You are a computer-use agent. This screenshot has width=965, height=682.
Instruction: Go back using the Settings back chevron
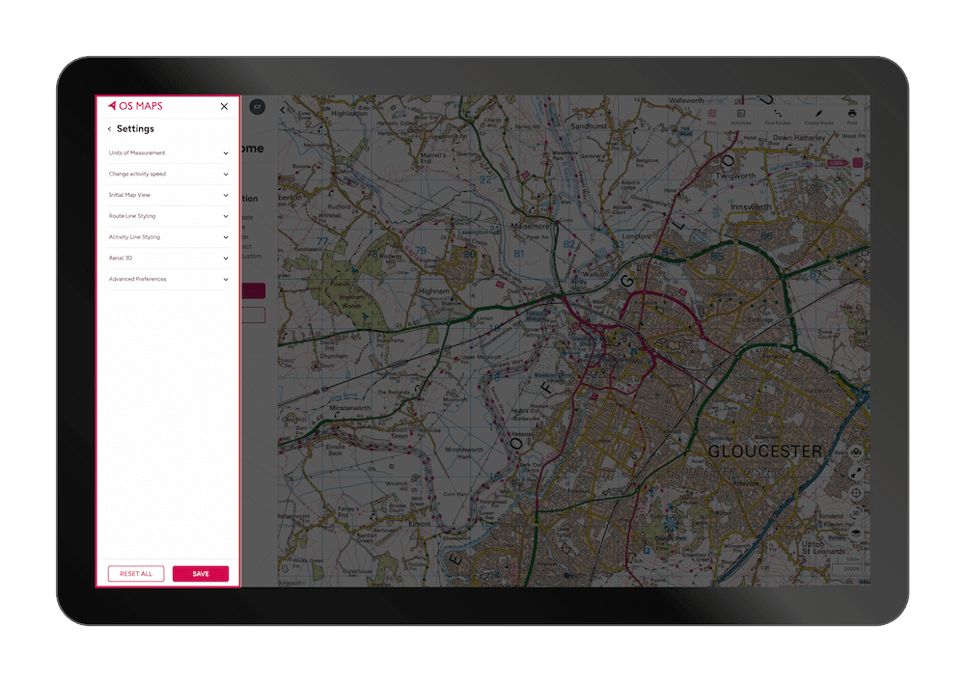[x=108, y=128]
